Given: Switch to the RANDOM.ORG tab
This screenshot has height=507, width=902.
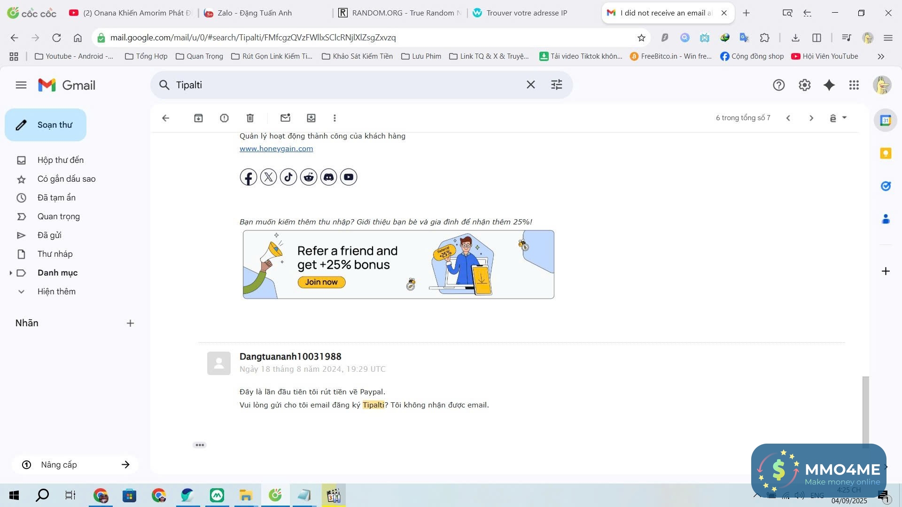Looking at the screenshot, I should click(399, 13).
